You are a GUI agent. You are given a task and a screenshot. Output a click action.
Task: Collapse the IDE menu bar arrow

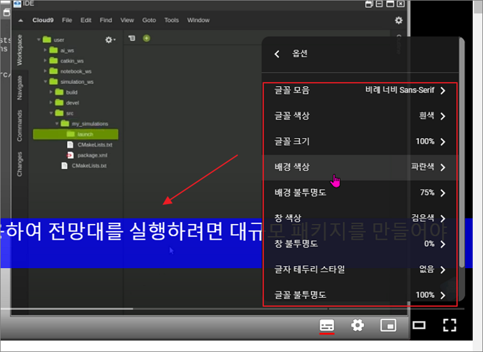20,20
